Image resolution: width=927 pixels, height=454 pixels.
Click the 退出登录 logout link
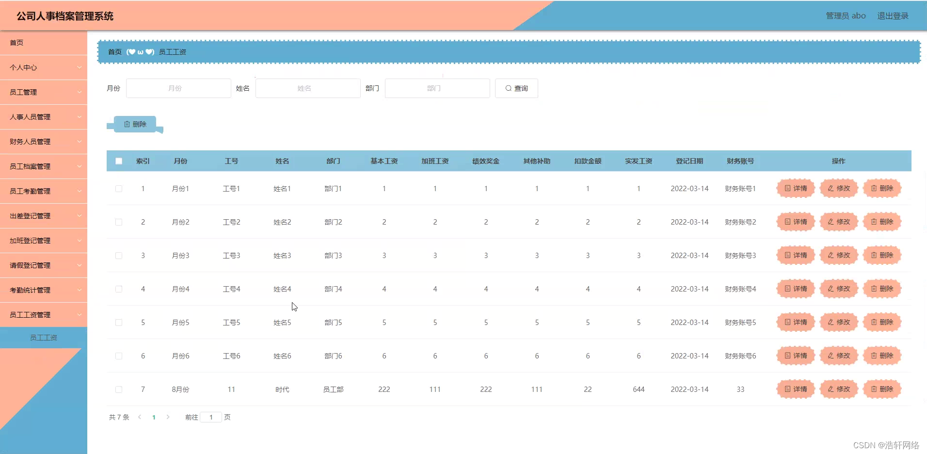pos(893,15)
